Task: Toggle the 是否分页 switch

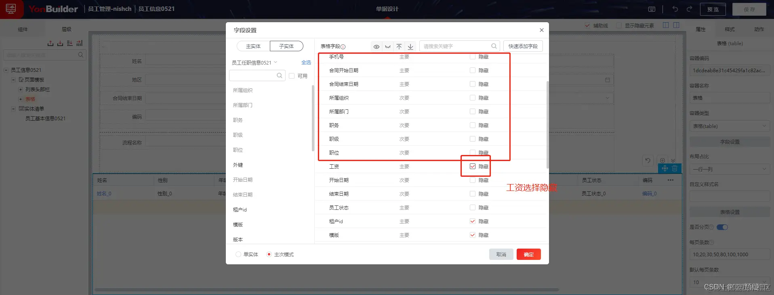Action: point(722,227)
